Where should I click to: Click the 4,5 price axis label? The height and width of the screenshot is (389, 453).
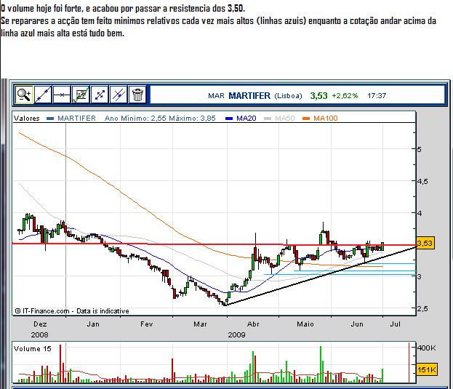[422, 181]
